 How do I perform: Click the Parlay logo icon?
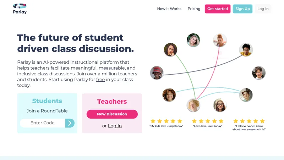20,6
